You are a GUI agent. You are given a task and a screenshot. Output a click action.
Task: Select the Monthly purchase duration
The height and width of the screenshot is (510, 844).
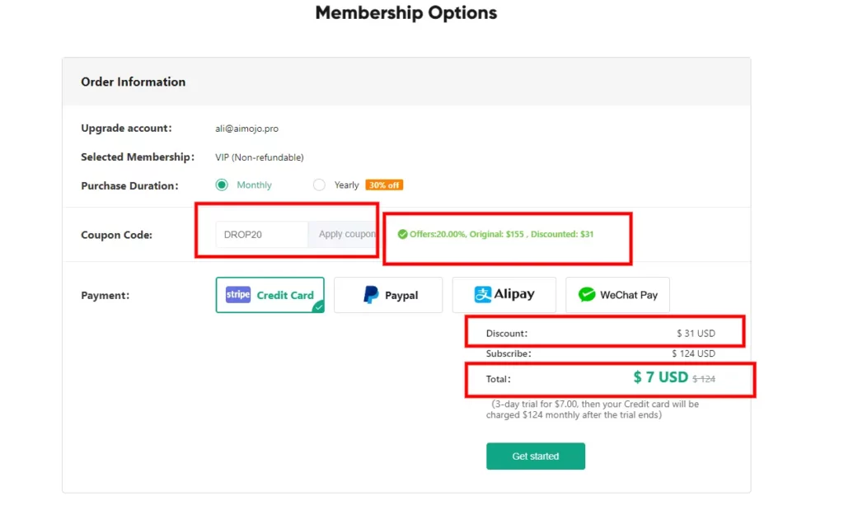pyautogui.click(x=222, y=185)
